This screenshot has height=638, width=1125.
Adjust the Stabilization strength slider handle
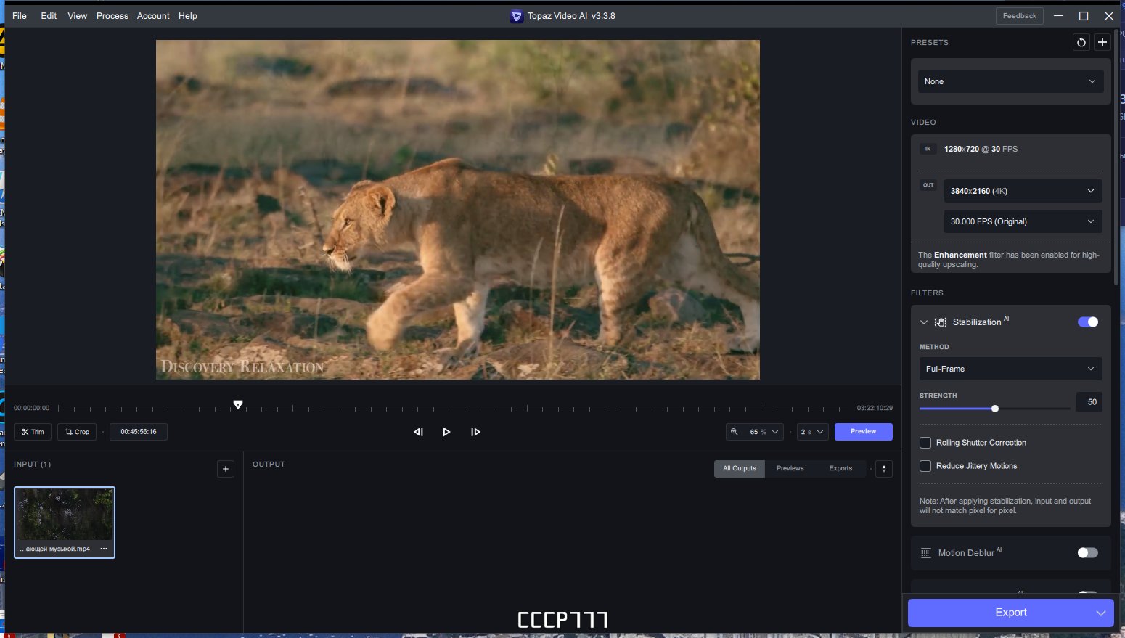point(995,409)
